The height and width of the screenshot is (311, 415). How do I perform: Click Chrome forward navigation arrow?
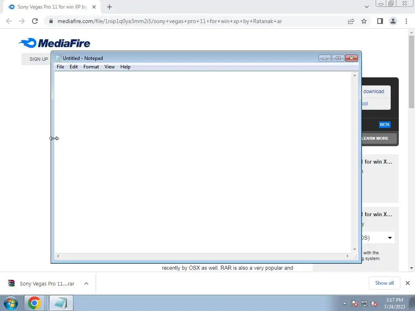point(22,21)
